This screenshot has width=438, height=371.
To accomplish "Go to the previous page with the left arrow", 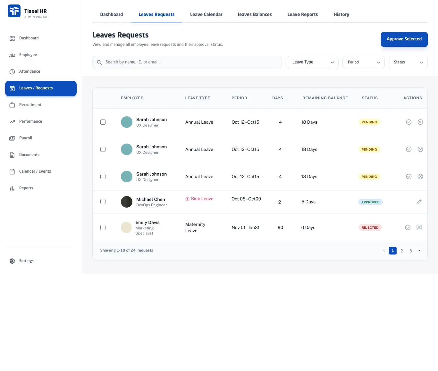I will [x=384, y=251].
